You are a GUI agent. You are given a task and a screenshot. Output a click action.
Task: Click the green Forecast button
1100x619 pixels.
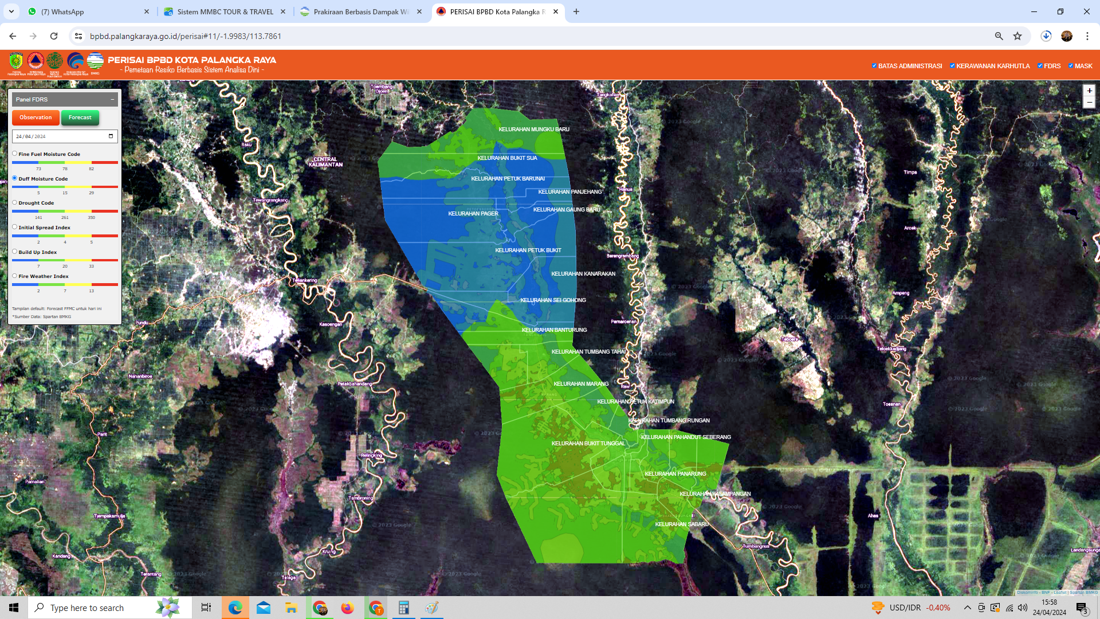[x=80, y=117]
